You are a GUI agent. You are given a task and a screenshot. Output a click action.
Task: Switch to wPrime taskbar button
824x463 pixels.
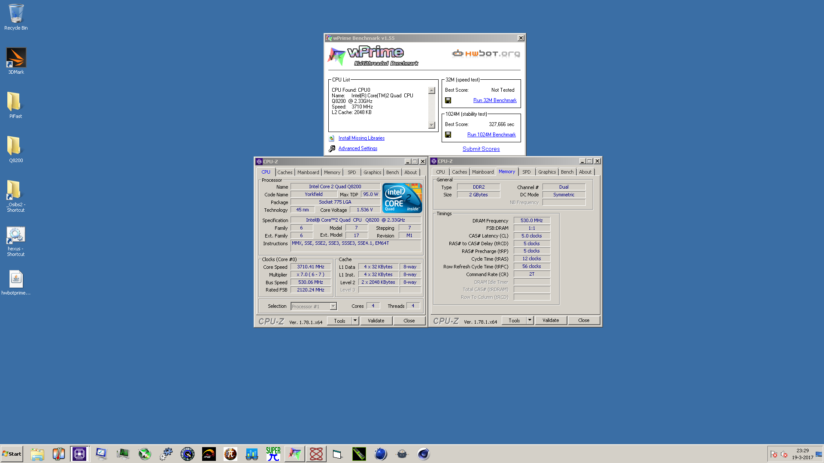click(x=294, y=454)
